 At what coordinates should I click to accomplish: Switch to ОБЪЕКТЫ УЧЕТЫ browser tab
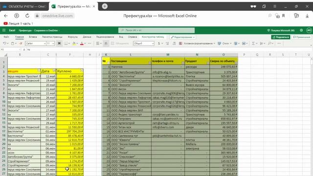(24, 6)
